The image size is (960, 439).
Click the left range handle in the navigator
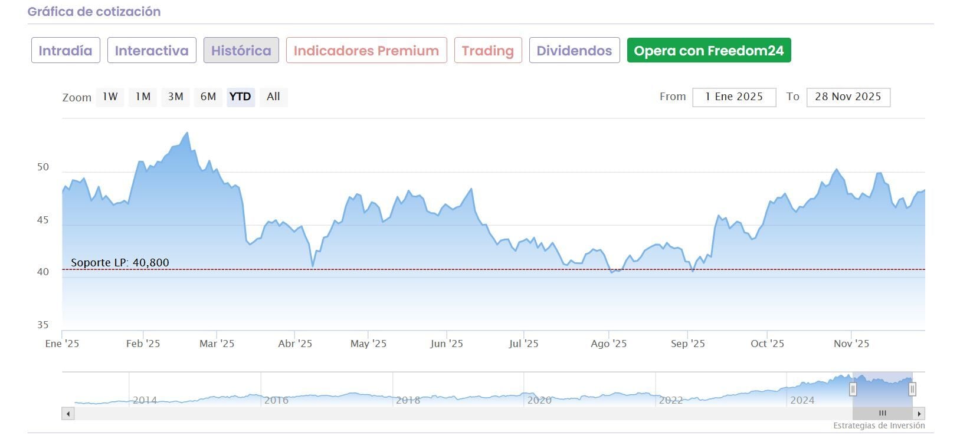pos(853,389)
